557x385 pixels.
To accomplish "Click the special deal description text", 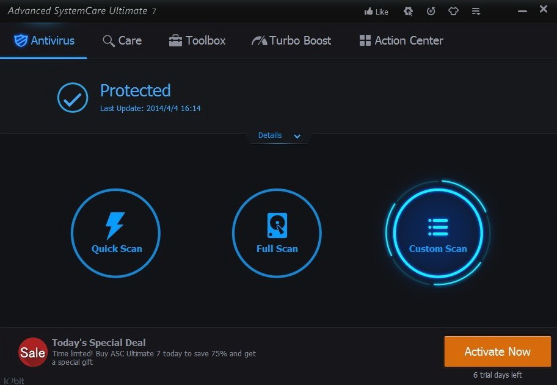I will pyautogui.click(x=154, y=358).
